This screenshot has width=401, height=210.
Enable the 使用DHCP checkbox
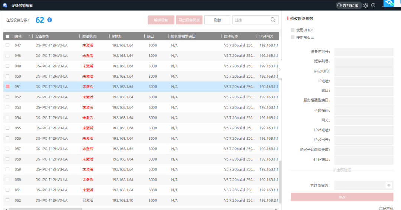point(293,30)
